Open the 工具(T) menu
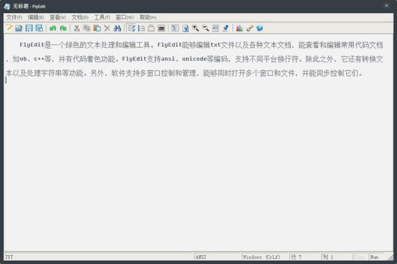Image resolution: width=397 pixels, height=264 pixels. (102, 17)
